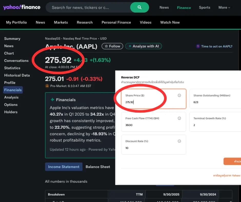Select the Income Statement tab
241x202 pixels.
point(64,167)
